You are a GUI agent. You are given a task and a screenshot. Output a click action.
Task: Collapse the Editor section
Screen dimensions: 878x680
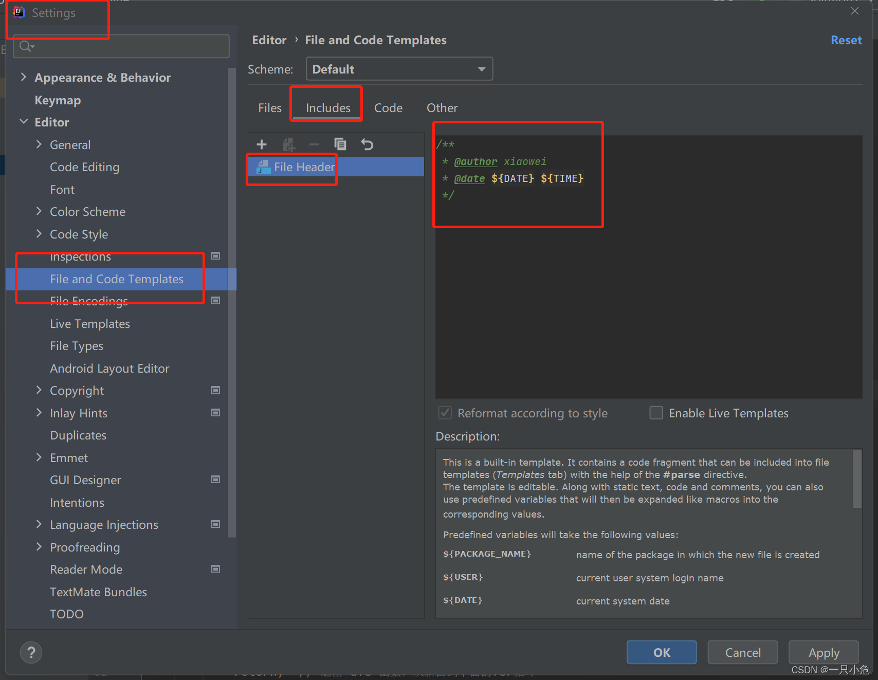point(24,122)
